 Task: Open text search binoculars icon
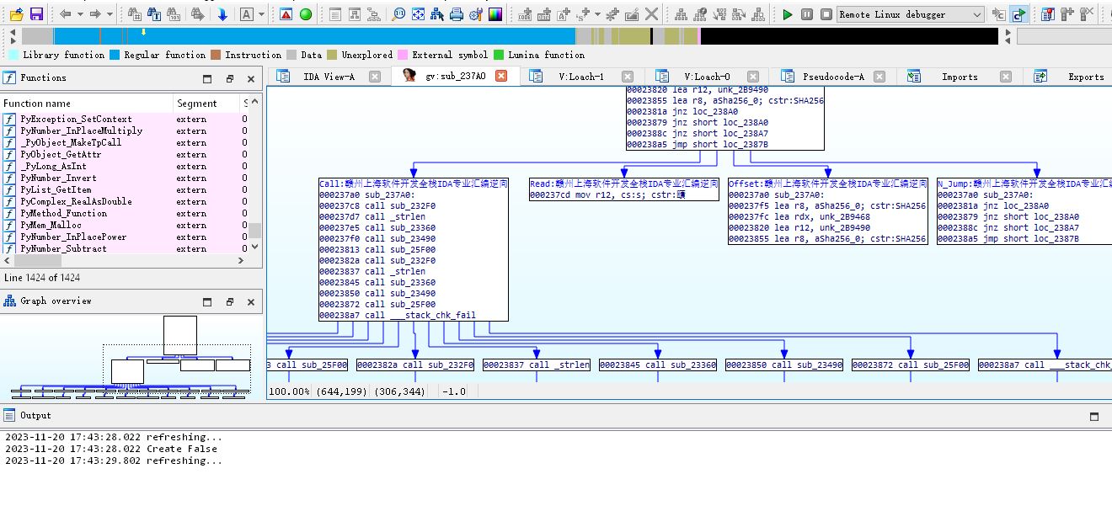tap(154, 14)
